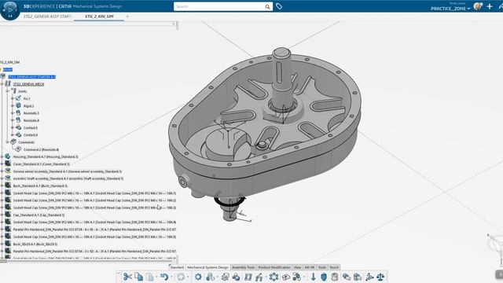The image size is (503, 283).
Task: Expand the Revolute.3 joint node
Action: 13,113
